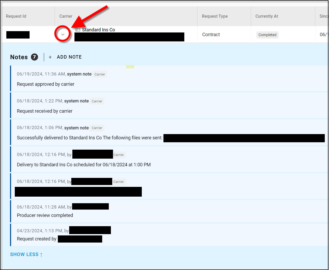Click the Completed status chip
Image resolution: width=329 pixels, height=270 pixels.
pos(267,35)
